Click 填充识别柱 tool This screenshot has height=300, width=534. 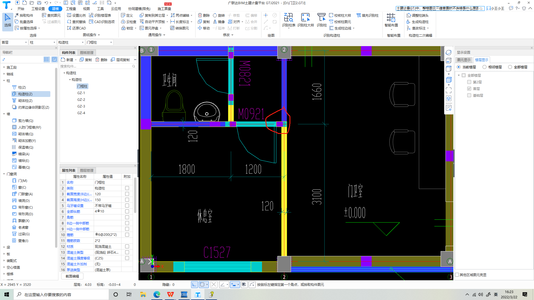[x=368, y=15]
